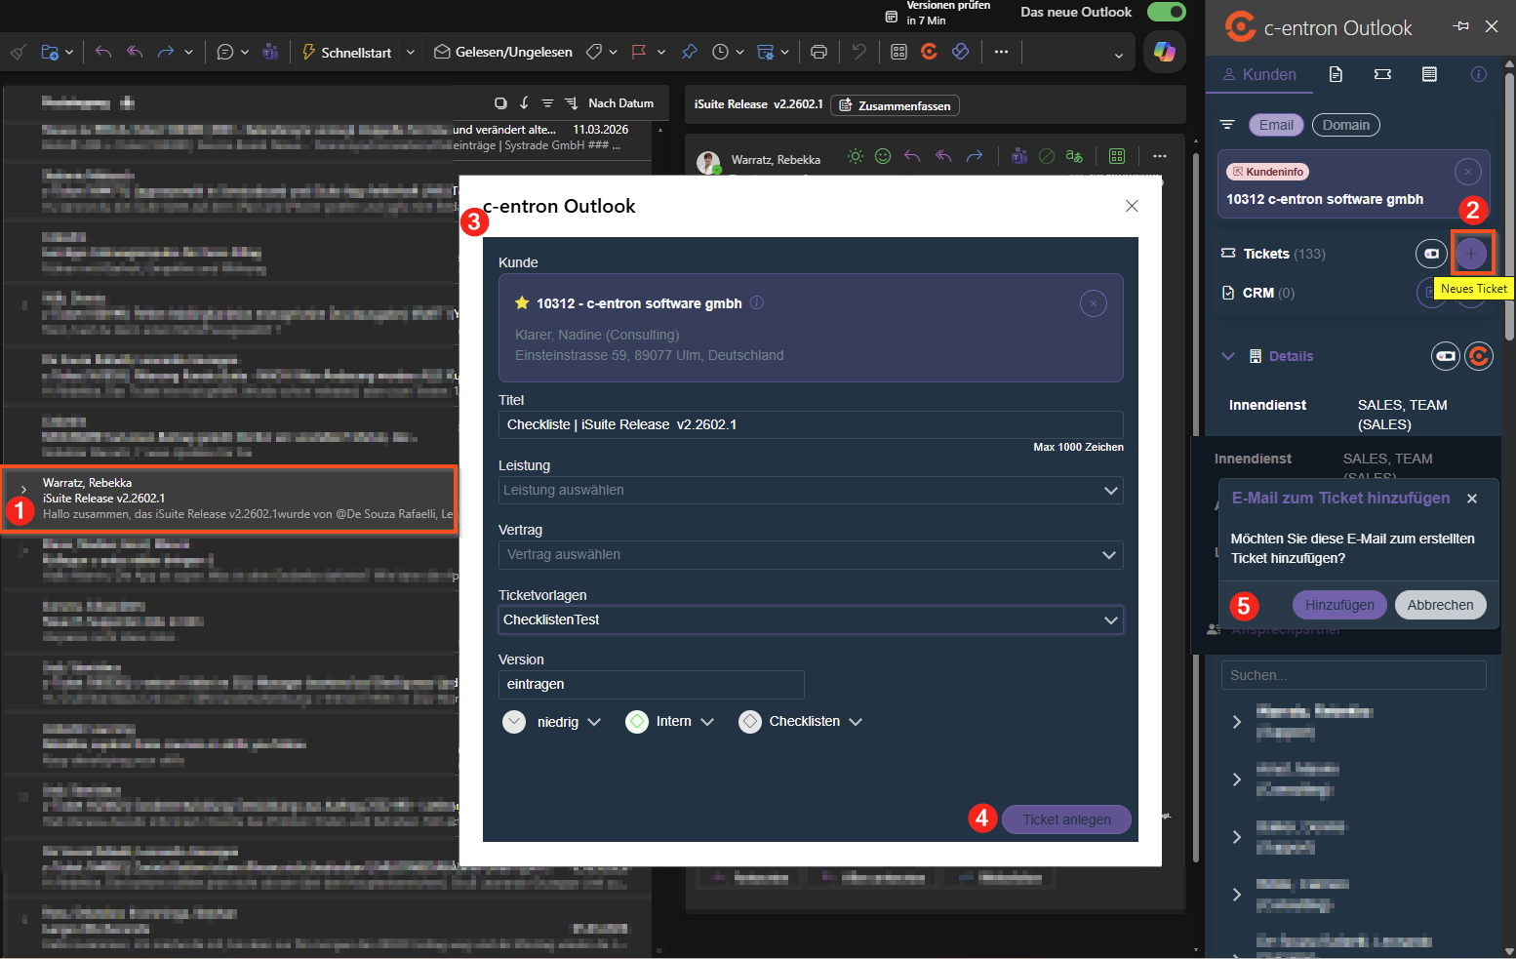Open the Checklisten dropdown
1516x959 pixels.
[801, 722]
